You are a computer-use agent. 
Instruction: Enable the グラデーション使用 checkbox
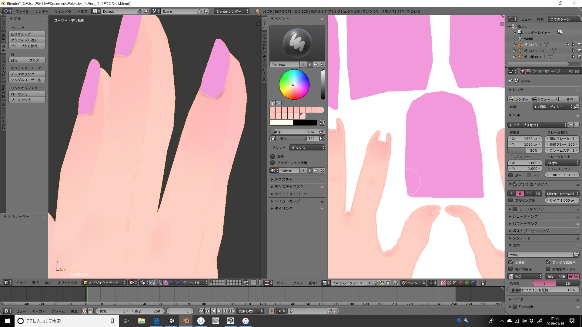273,163
